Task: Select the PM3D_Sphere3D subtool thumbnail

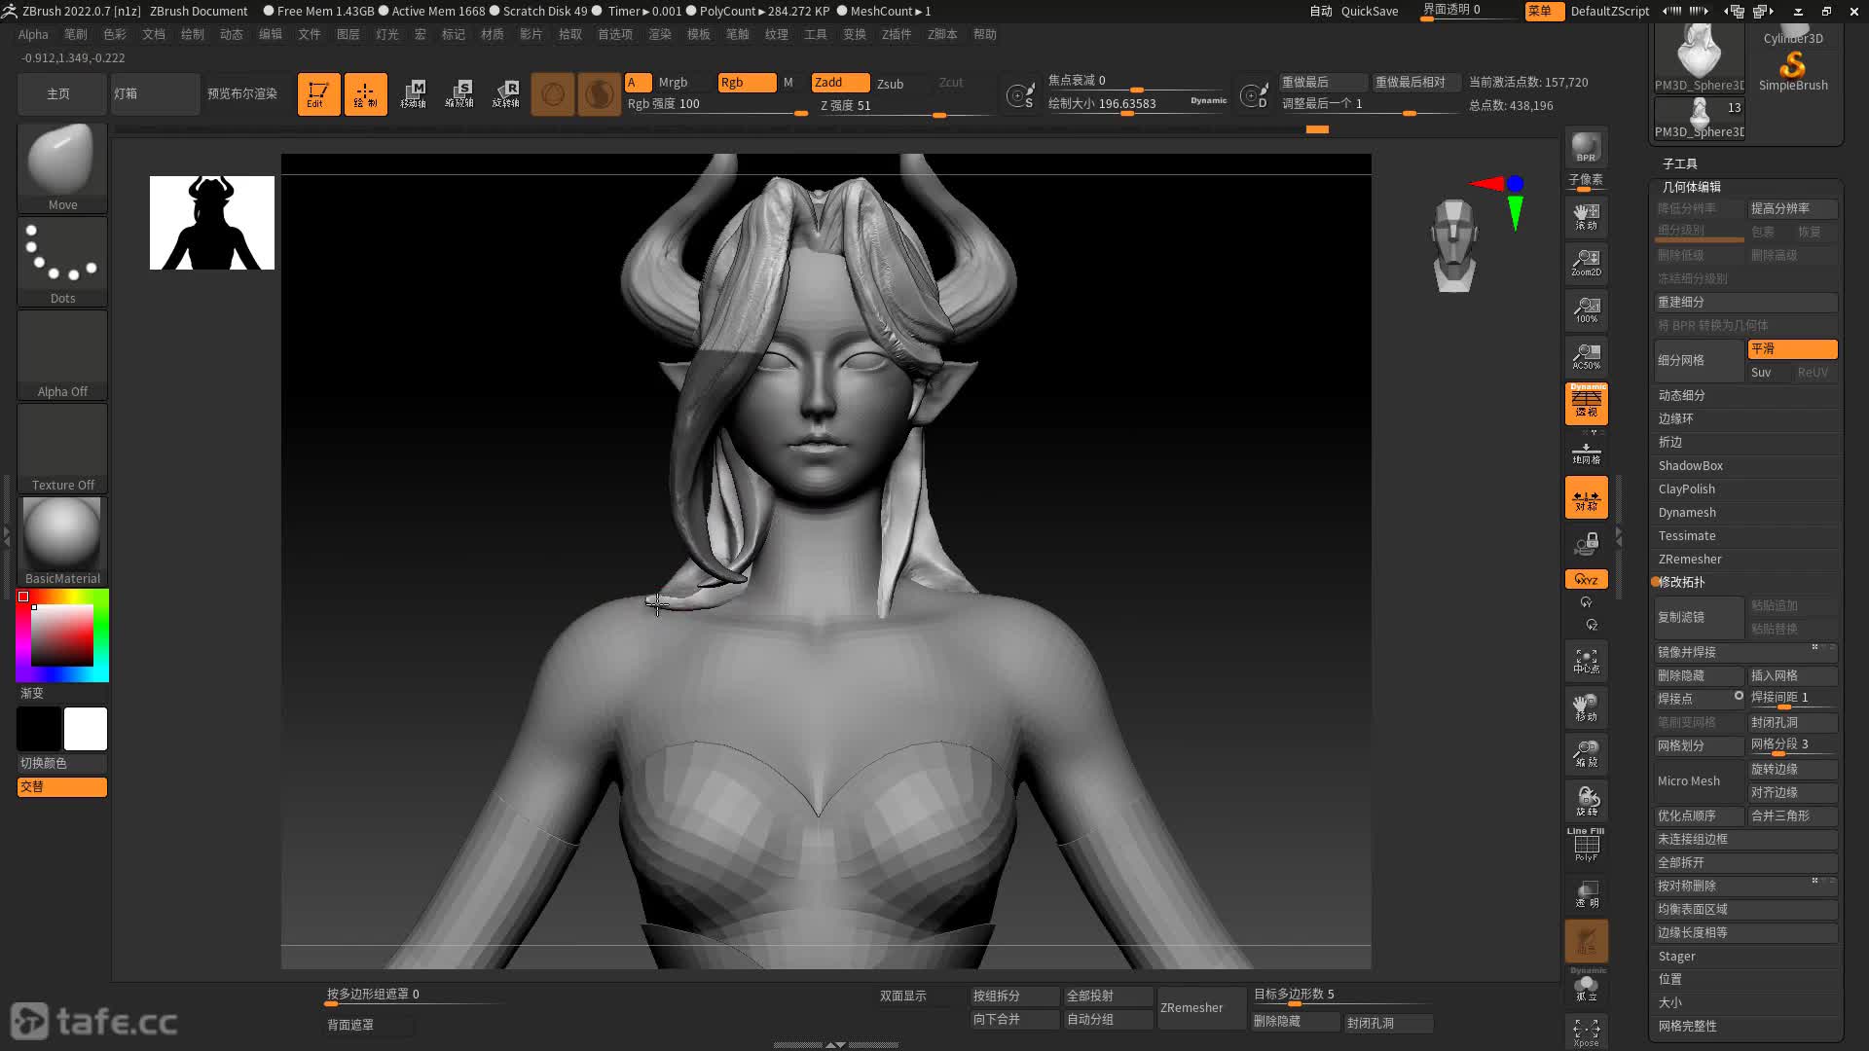Action: (1700, 120)
